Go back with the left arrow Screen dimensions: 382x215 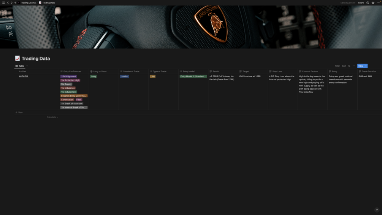point(8,3)
